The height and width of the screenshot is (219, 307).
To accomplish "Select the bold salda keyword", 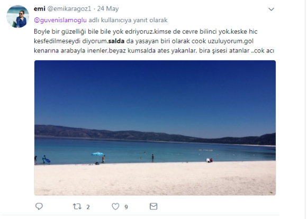I will pyautogui.click(x=116, y=41).
